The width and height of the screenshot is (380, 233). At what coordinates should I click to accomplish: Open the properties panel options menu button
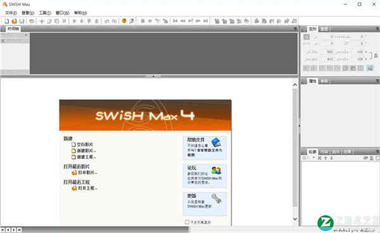tap(377, 81)
